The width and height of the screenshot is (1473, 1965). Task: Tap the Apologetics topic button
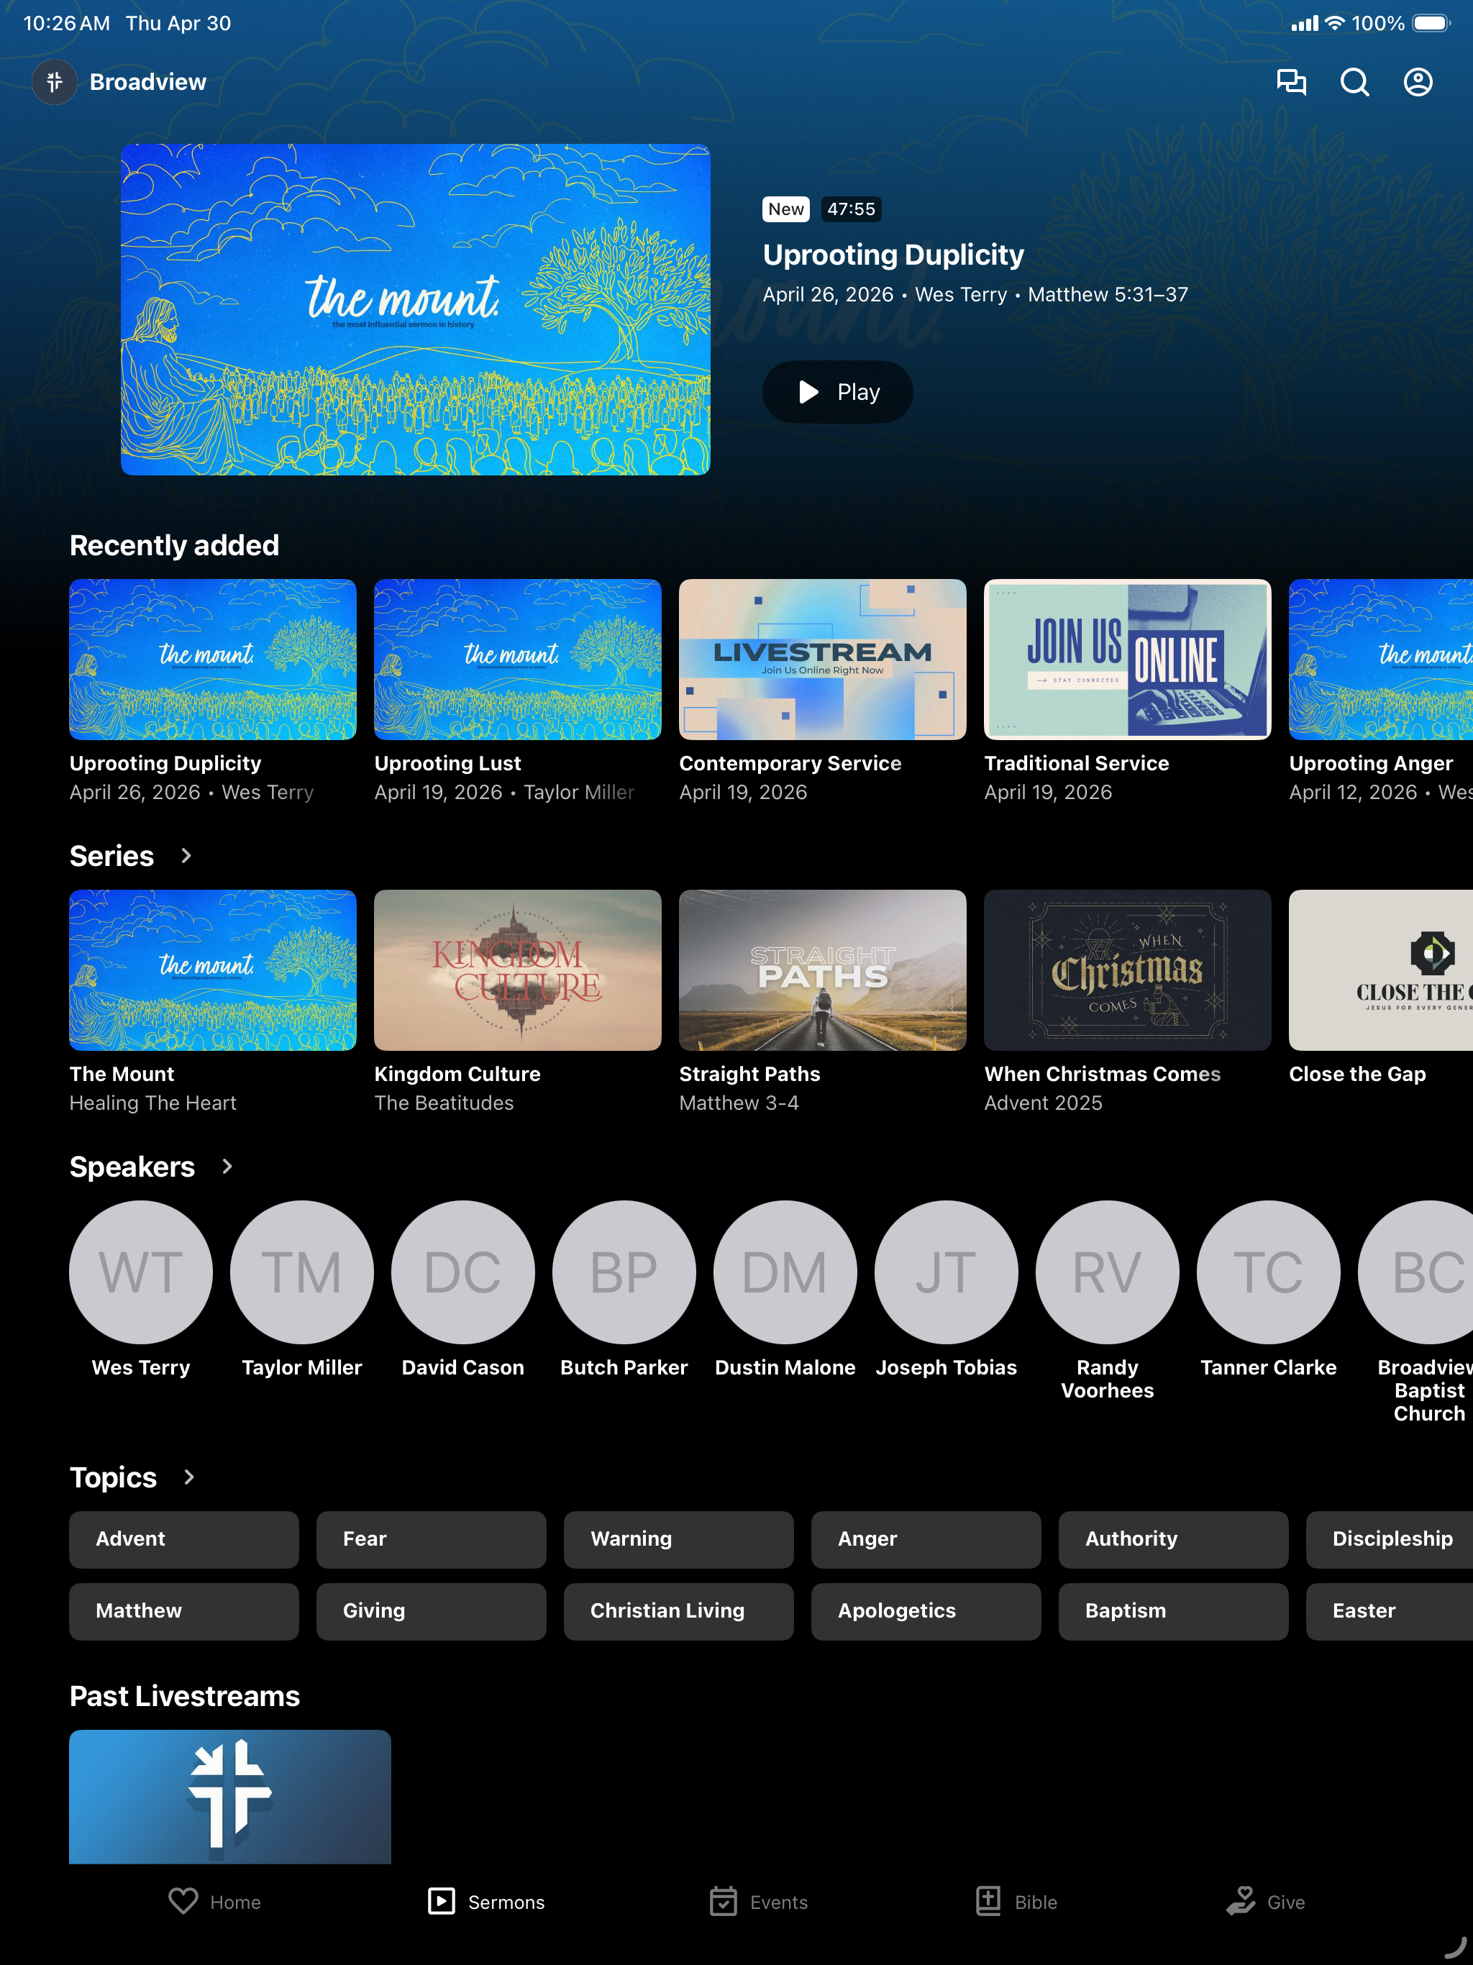pos(926,1610)
